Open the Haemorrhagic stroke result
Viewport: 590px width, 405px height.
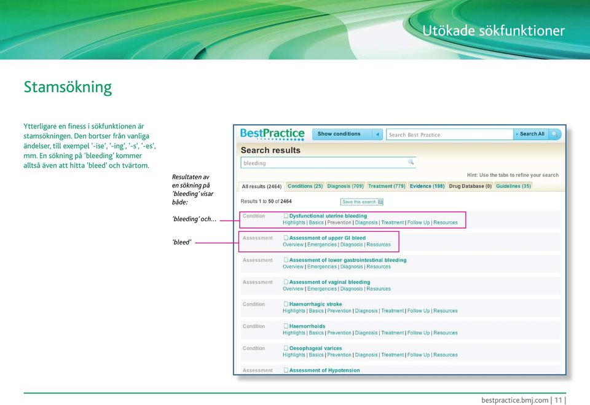(x=315, y=304)
